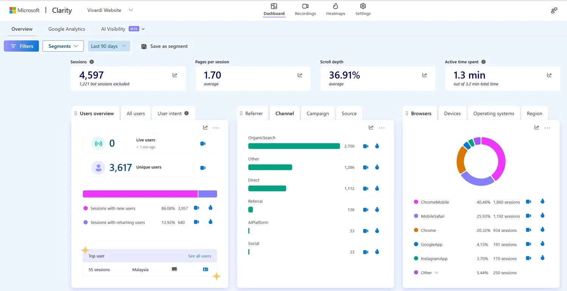The width and height of the screenshot is (567, 291).
Task: Open heatmap for AIPlatform channel
Action: click(377, 231)
